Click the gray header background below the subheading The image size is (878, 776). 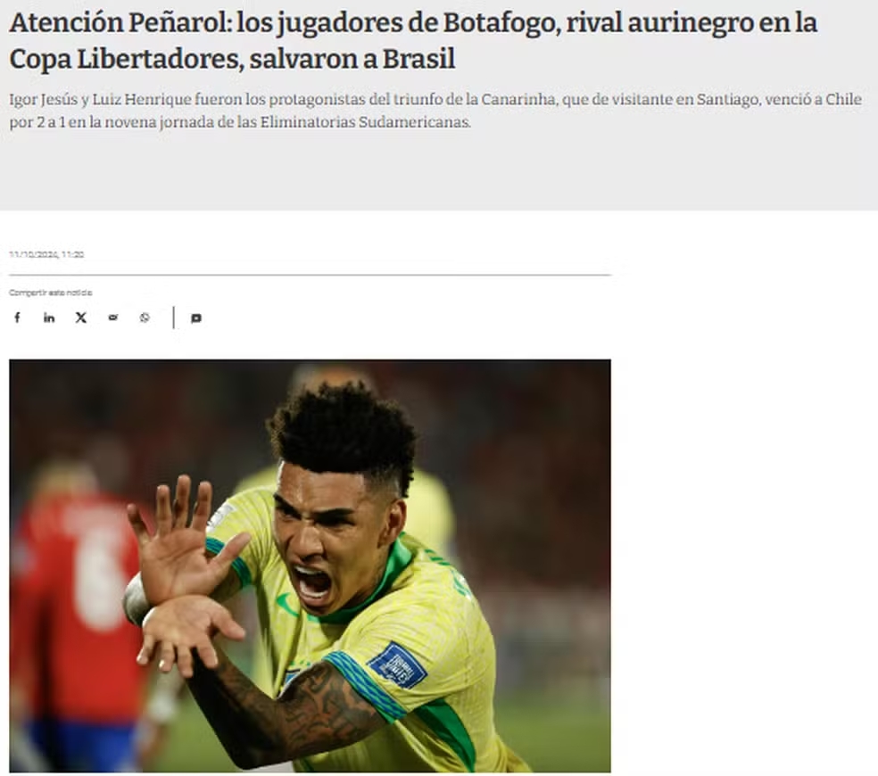(439, 170)
